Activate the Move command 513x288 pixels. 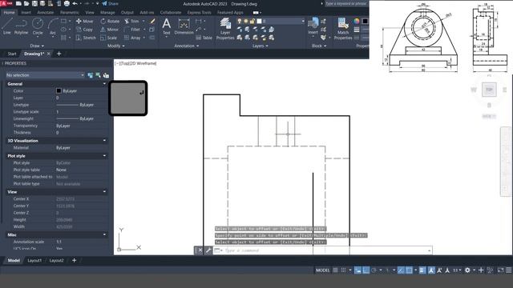pos(84,22)
